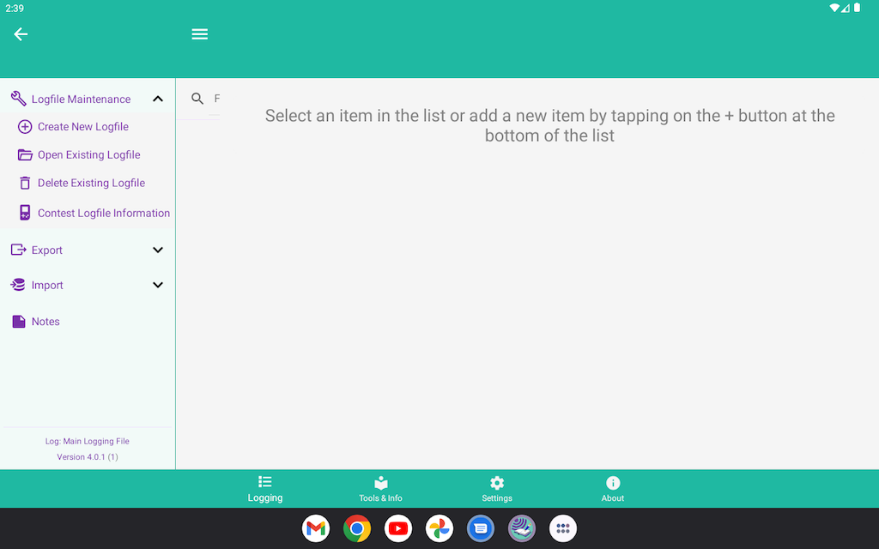The image size is (879, 549).
Task: Open Contest Logfile Information
Action: click(x=103, y=213)
